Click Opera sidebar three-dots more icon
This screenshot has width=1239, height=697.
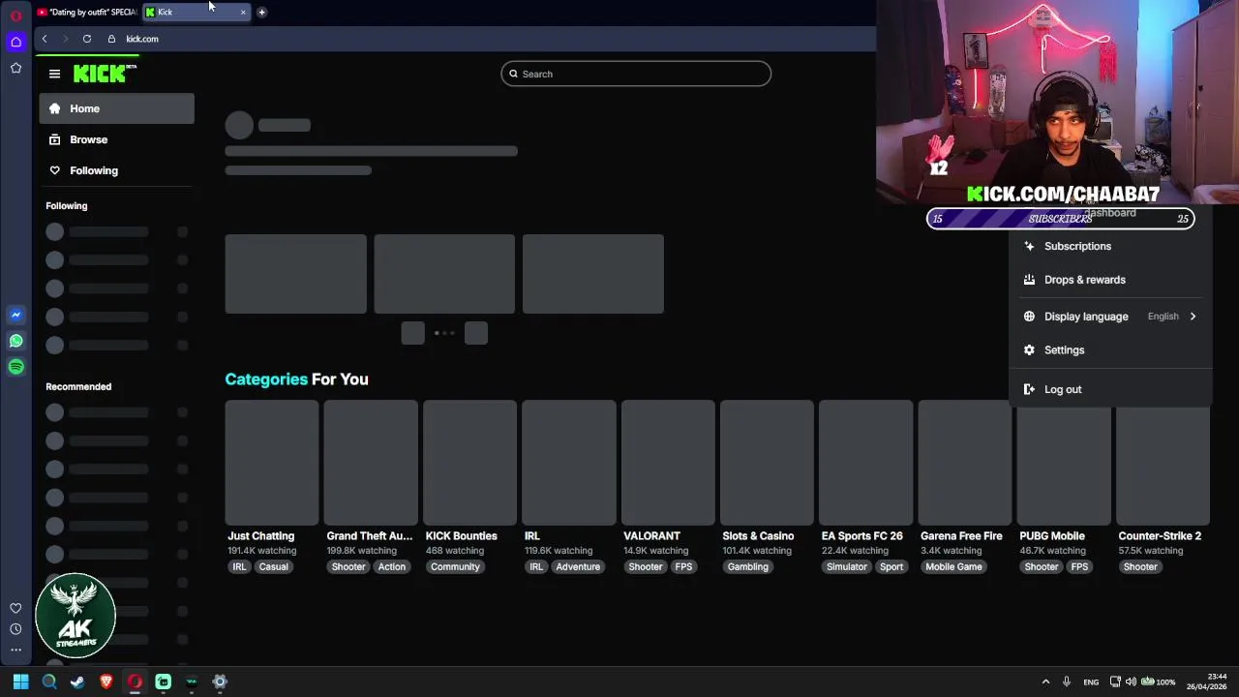[15, 651]
